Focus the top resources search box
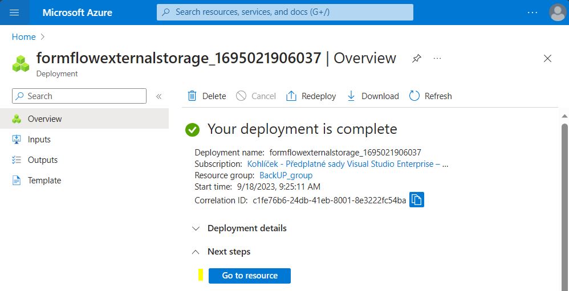The image size is (569, 291). 285,12
